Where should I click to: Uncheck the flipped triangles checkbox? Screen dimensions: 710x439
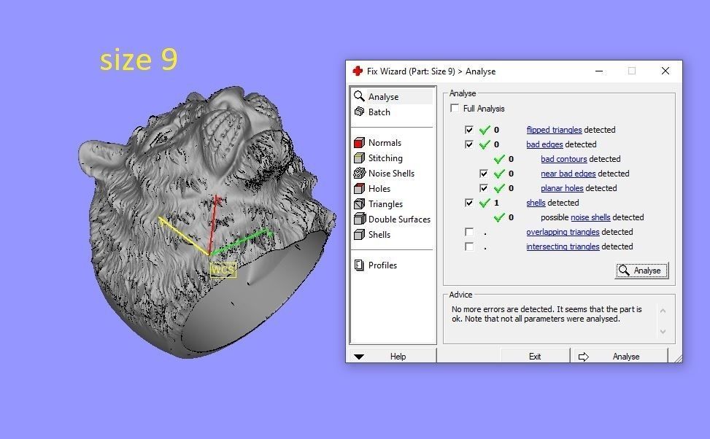point(469,130)
